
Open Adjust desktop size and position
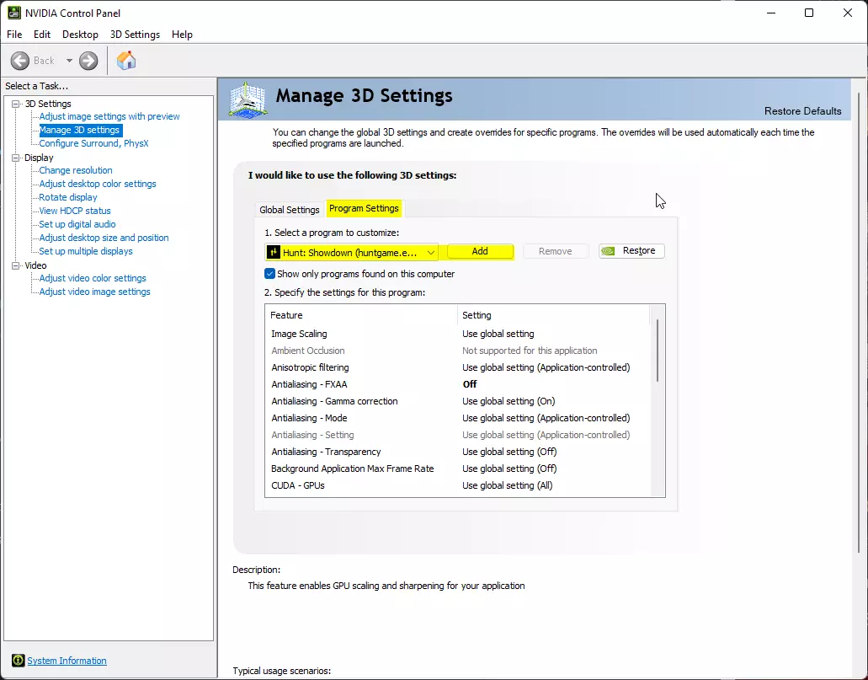click(x=104, y=238)
